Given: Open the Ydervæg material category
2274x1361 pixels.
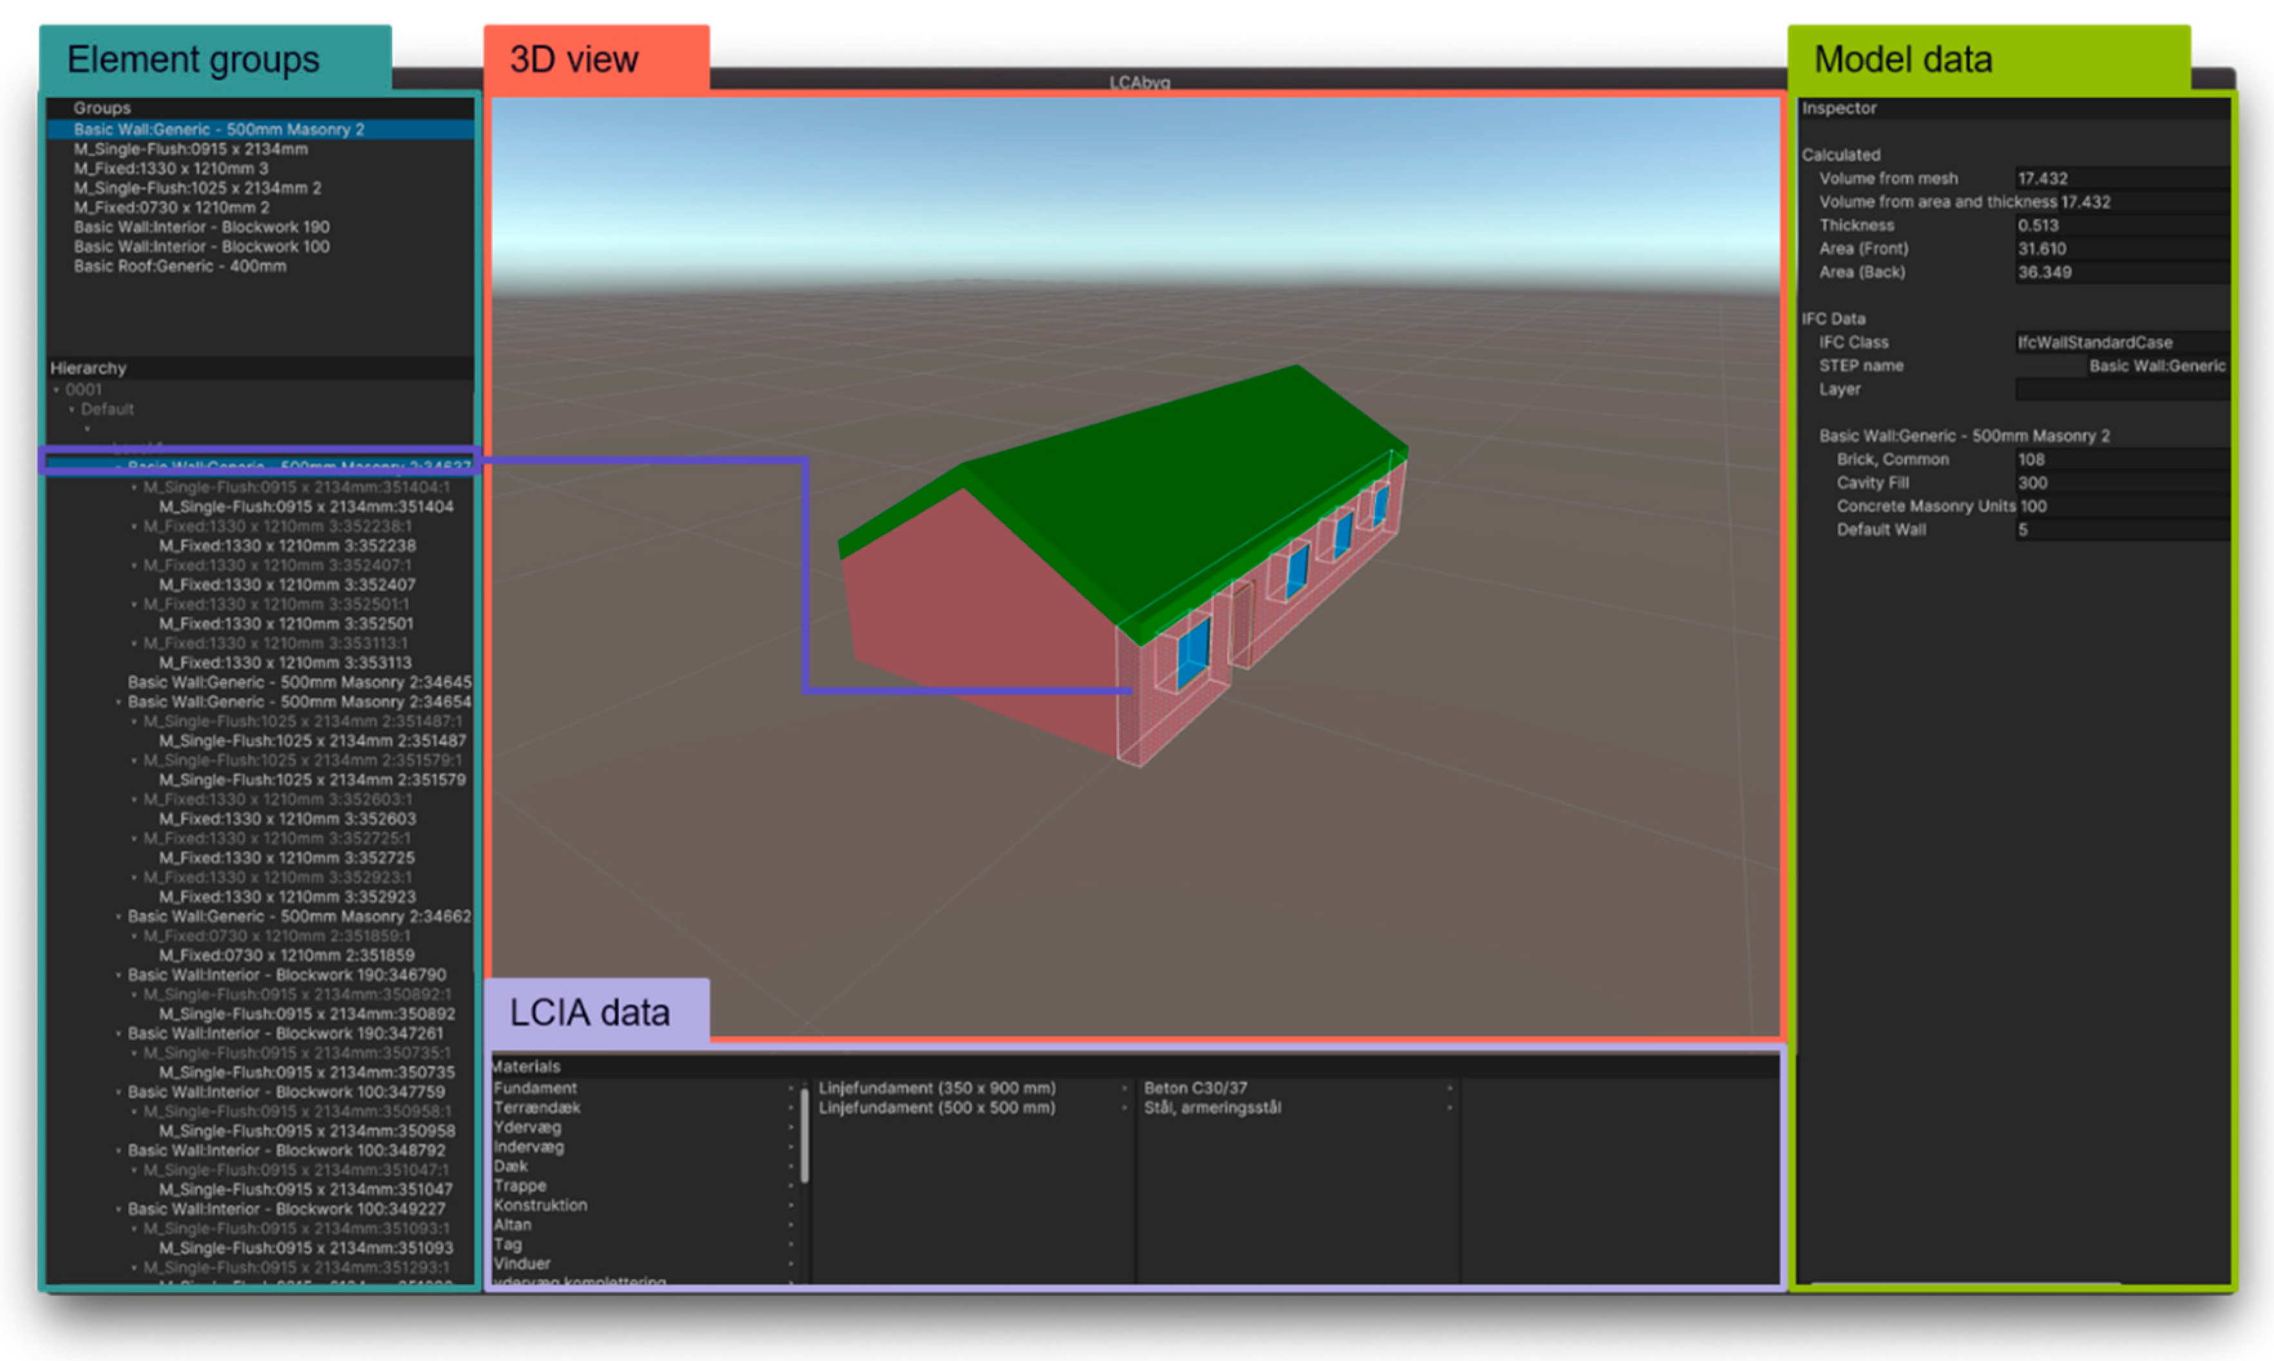Looking at the screenshot, I should [x=527, y=1127].
